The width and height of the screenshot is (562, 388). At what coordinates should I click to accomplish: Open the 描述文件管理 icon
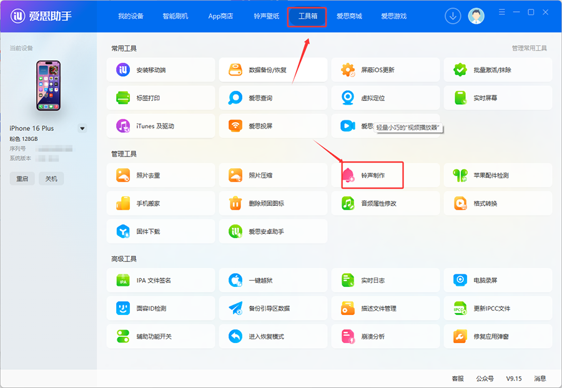[x=348, y=308]
